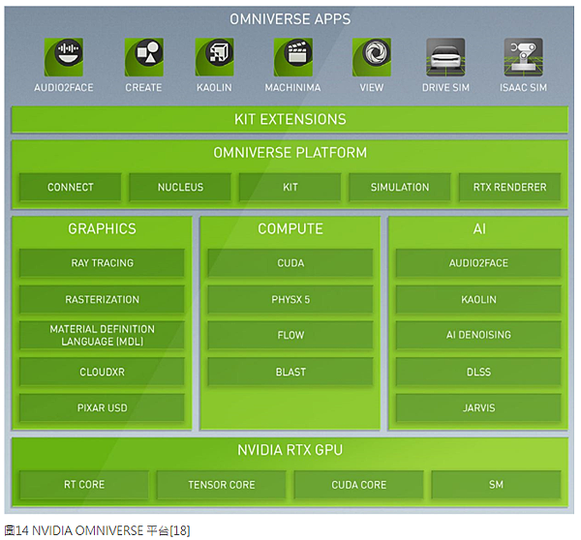Click the BLAST compute block
The image size is (581, 540).
click(290, 372)
